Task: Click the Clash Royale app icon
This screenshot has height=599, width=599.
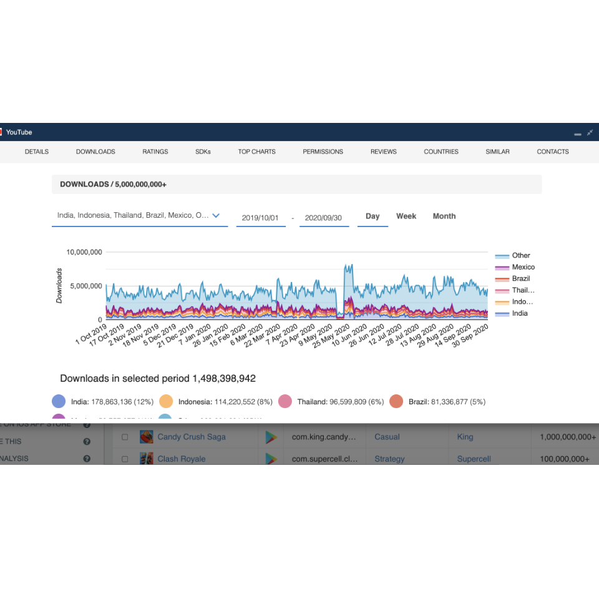Action: [x=147, y=459]
